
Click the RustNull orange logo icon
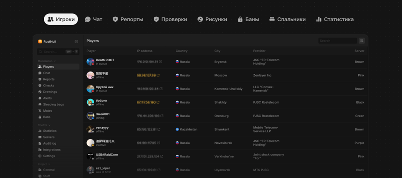[40, 41]
